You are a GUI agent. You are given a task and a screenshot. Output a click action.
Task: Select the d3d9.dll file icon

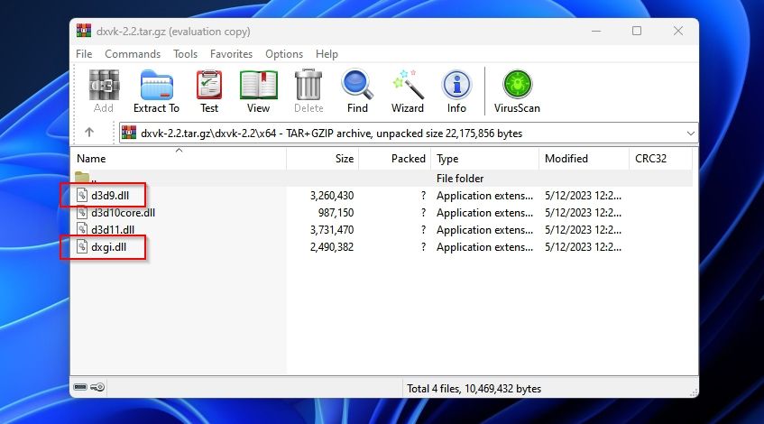82,196
